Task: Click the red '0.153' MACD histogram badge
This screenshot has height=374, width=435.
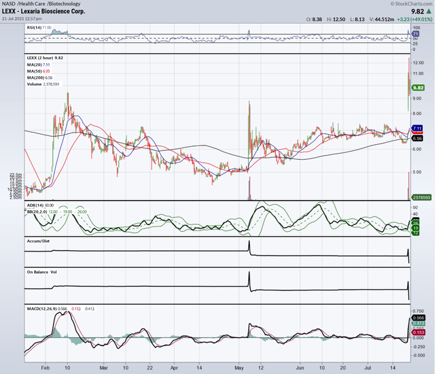Action: pos(419,333)
